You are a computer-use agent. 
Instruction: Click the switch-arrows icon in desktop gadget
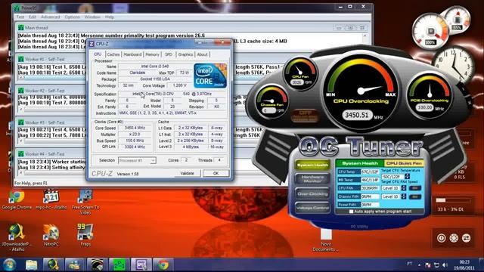(x=466, y=238)
